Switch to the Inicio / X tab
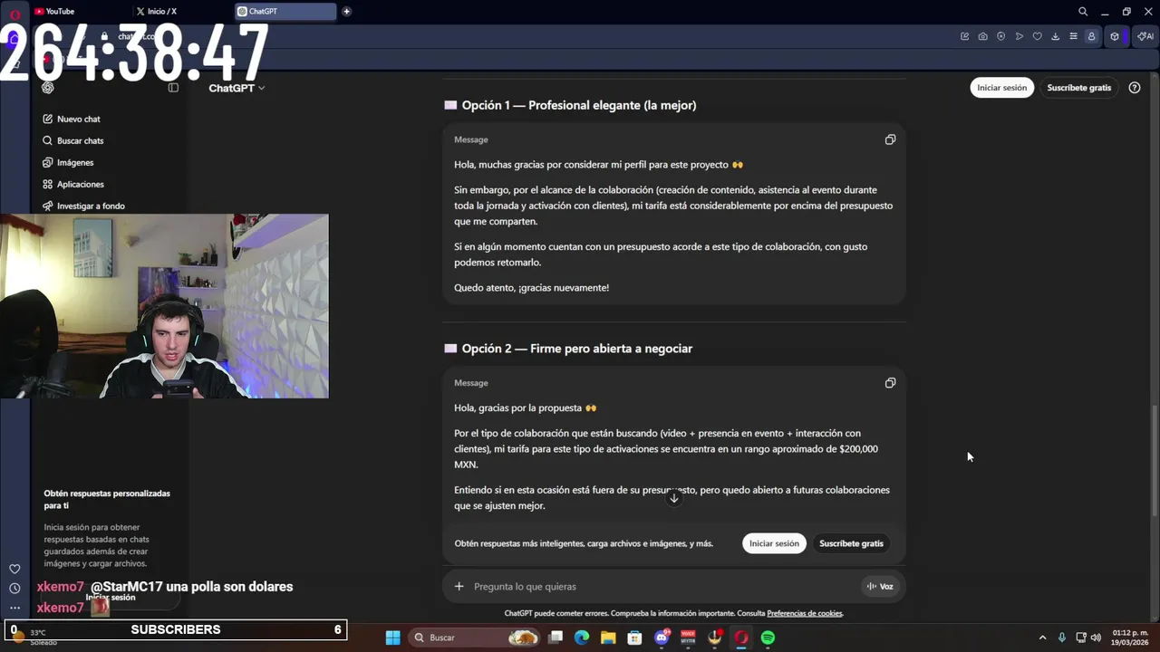The height and width of the screenshot is (652, 1160). coord(181,12)
